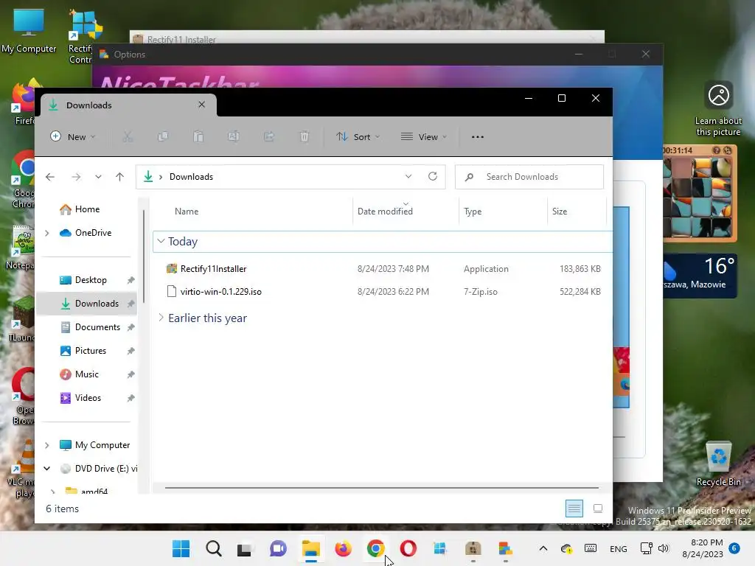This screenshot has width=755, height=566.
Task: Open the View dropdown menu
Action: click(x=424, y=136)
